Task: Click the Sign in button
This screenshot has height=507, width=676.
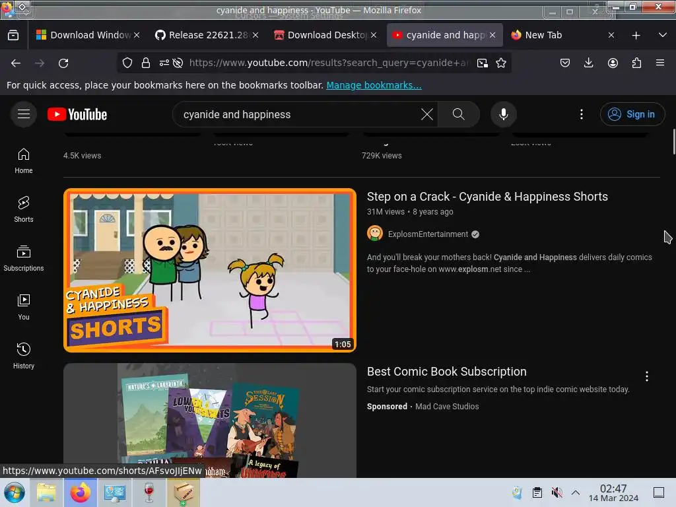Action: [632, 114]
